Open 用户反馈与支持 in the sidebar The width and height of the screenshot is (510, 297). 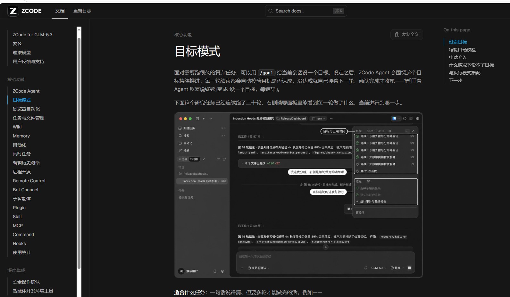click(x=29, y=62)
